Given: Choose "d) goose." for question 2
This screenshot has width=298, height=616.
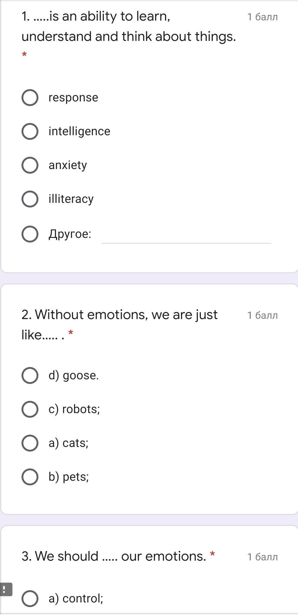Looking at the screenshot, I should 30,376.
